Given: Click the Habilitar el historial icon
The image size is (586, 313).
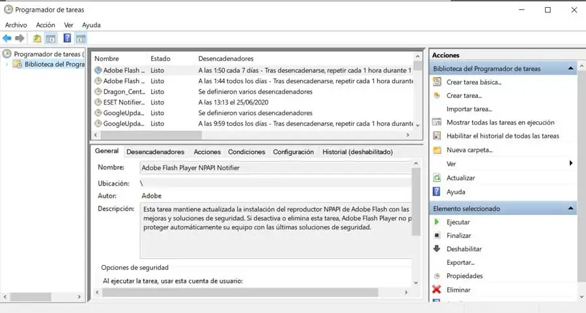Looking at the screenshot, I should click(x=437, y=136).
